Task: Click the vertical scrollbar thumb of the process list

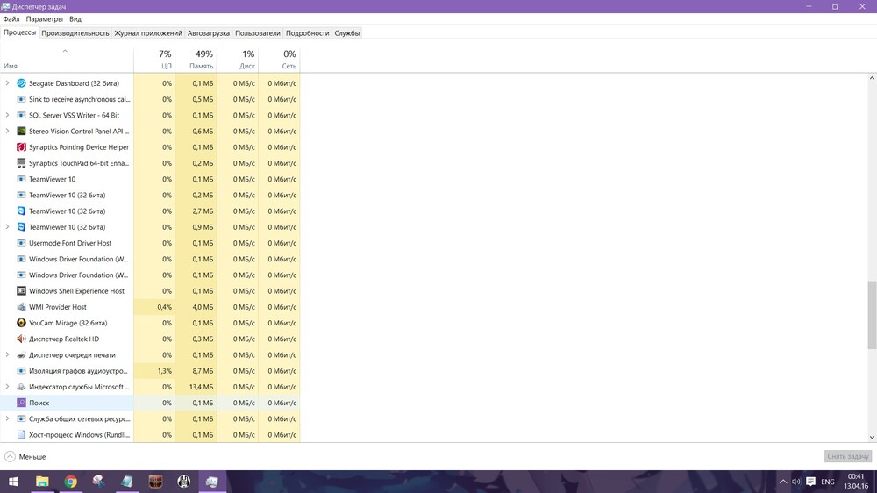Action: tap(872, 315)
